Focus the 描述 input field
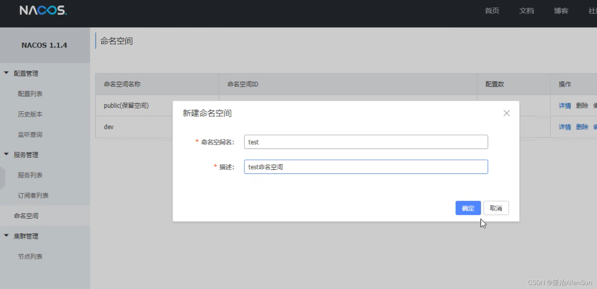 366,167
